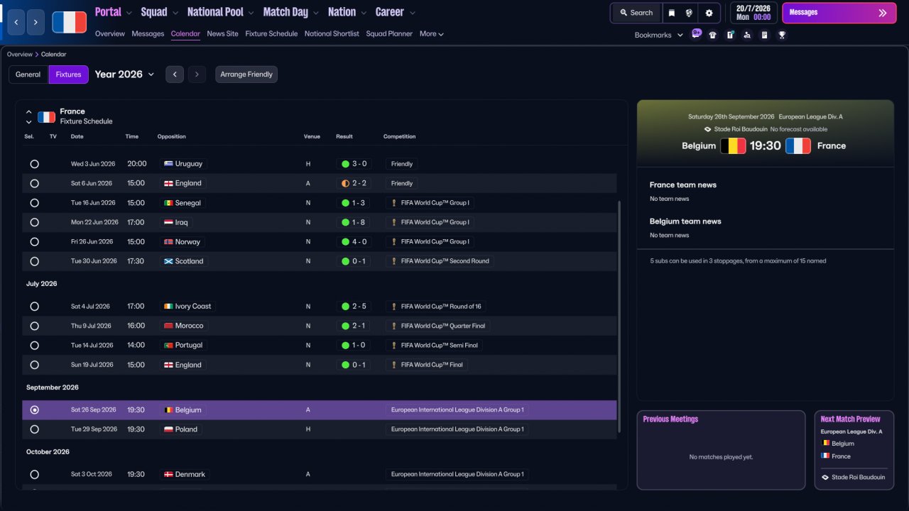
Task: Click the trophy icon in bookmarks bar
Action: (x=782, y=35)
